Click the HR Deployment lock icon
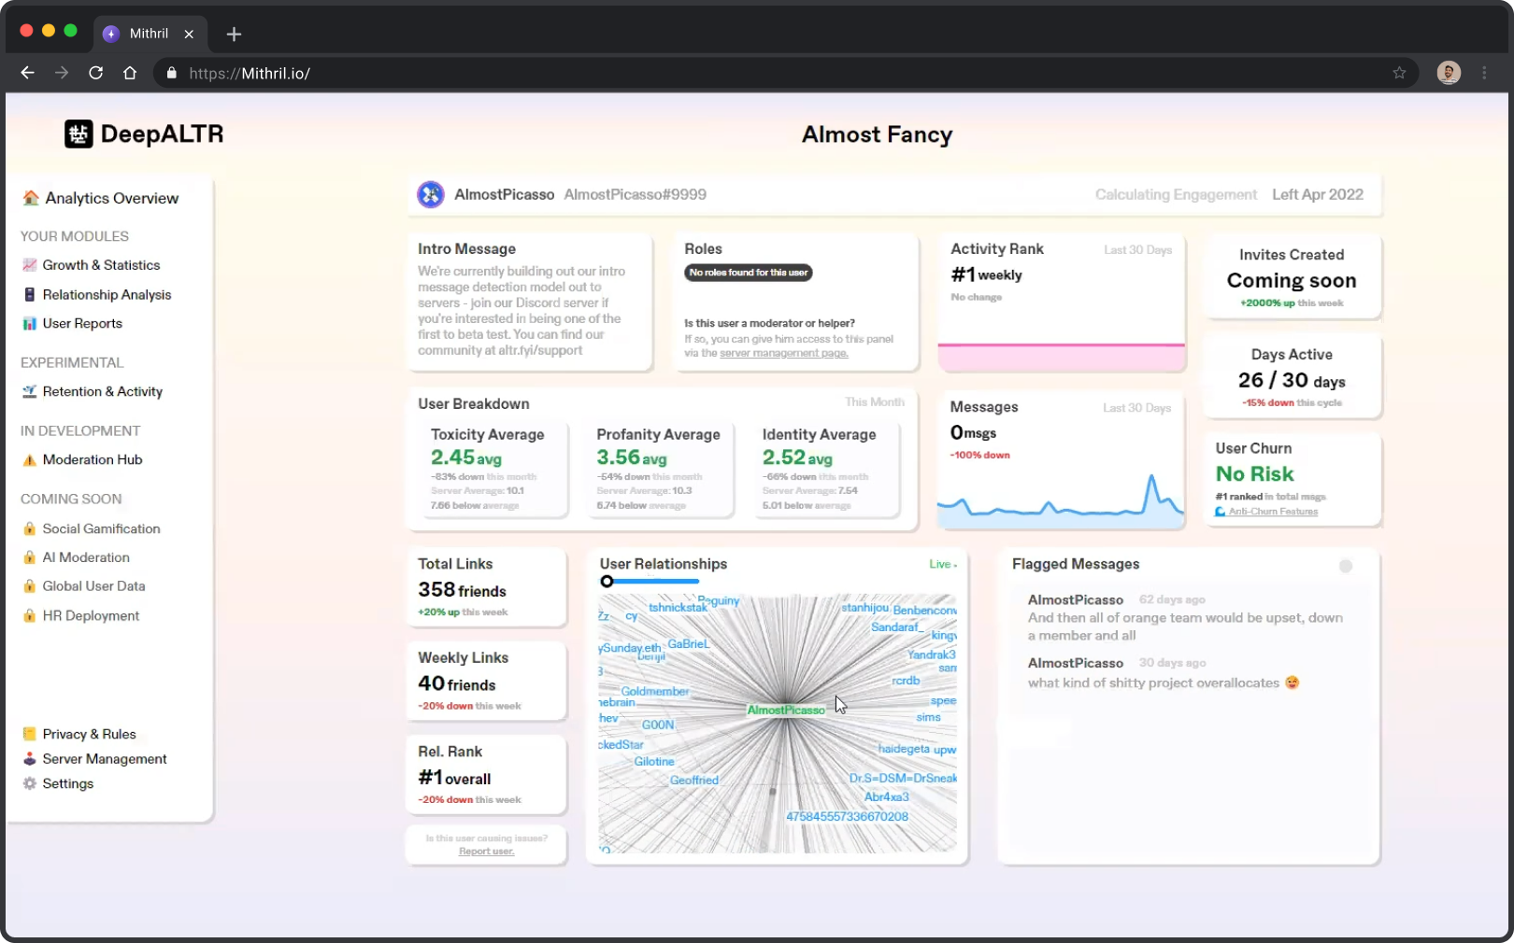Screen dimensions: 1514x943 click(30, 616)
